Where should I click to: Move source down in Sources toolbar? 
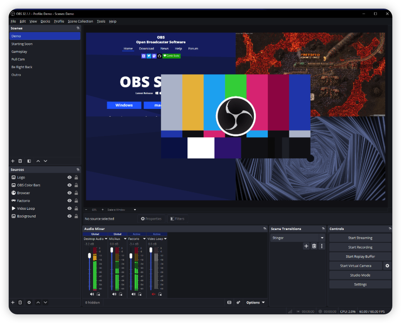point(46,302)
